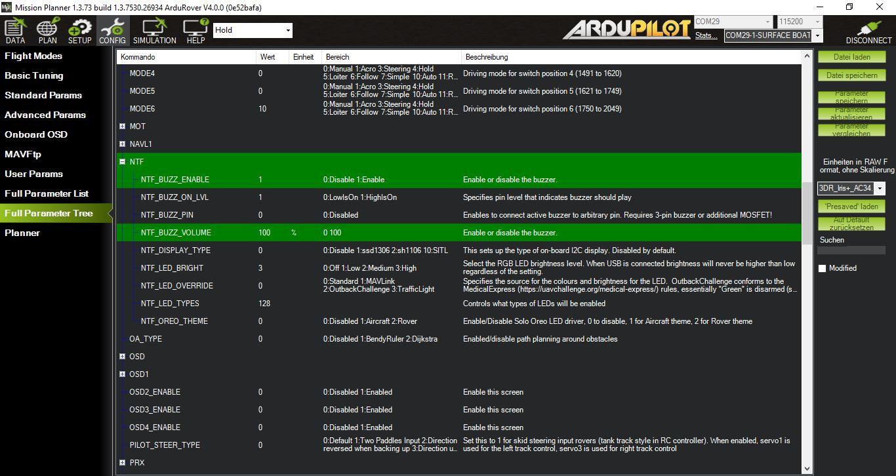
Task: Open the HELP screen icon
Action: coord(195,31)
